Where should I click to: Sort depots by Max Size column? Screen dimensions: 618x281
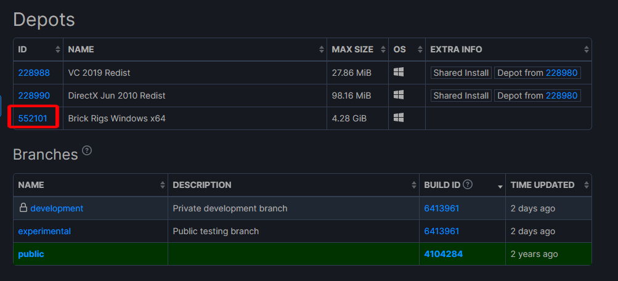(383, 49)
